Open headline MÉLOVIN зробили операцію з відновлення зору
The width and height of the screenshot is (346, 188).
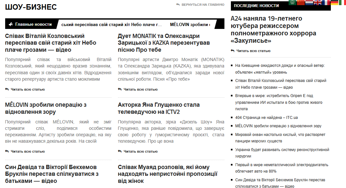(x=46, y=108)
